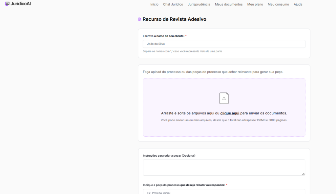This screenshot has height=194, width=336.
Task: Click the upload file icon in the dropzone
Action: (x=224, y=98)
